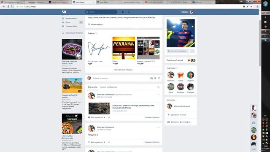
Task: Open the 'РАЗДАЧА 2 АККАУНТОВ Origin,Steam' post link
Action: (133, 106)
